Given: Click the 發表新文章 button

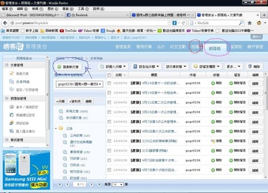Looking at the screenshot, I should pos(68,67).
